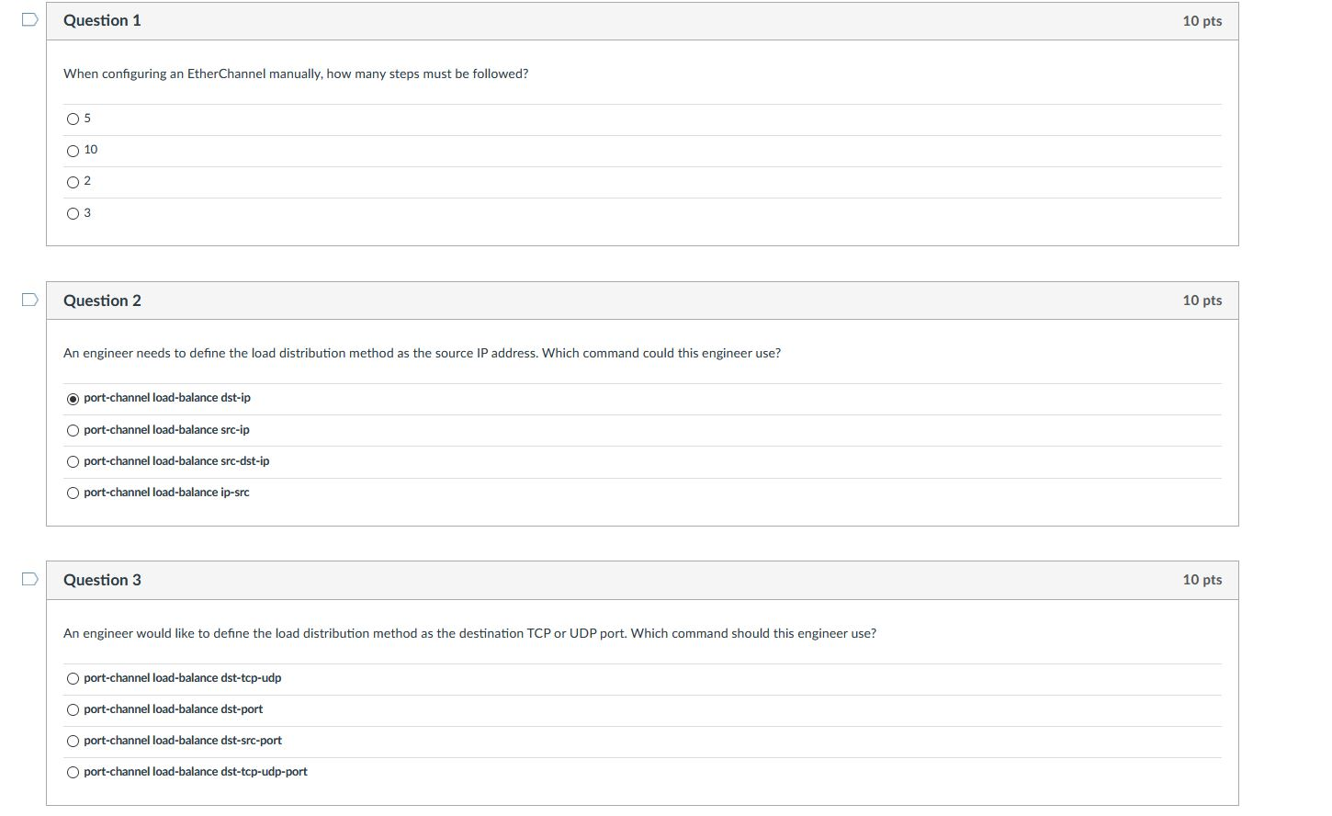This screenshot has height=816, width=1332.
Task: Click the 10 pts label on Question 3
Action: click(x=1202, y=579)
